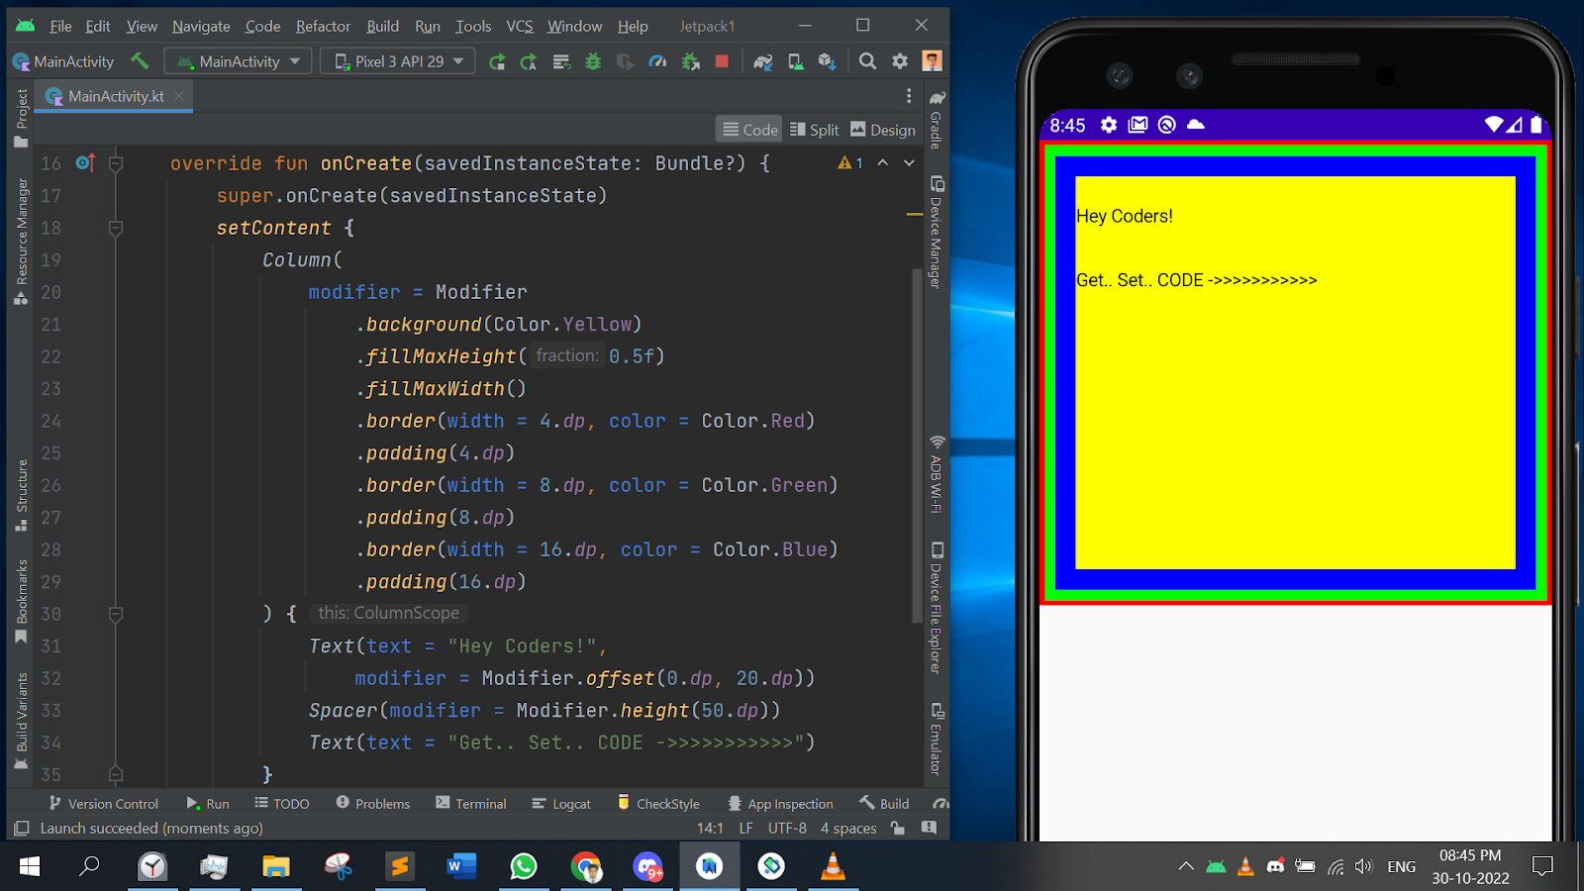Open the File menu
This screenshot has height=891, width=1584.
[60, 26]
